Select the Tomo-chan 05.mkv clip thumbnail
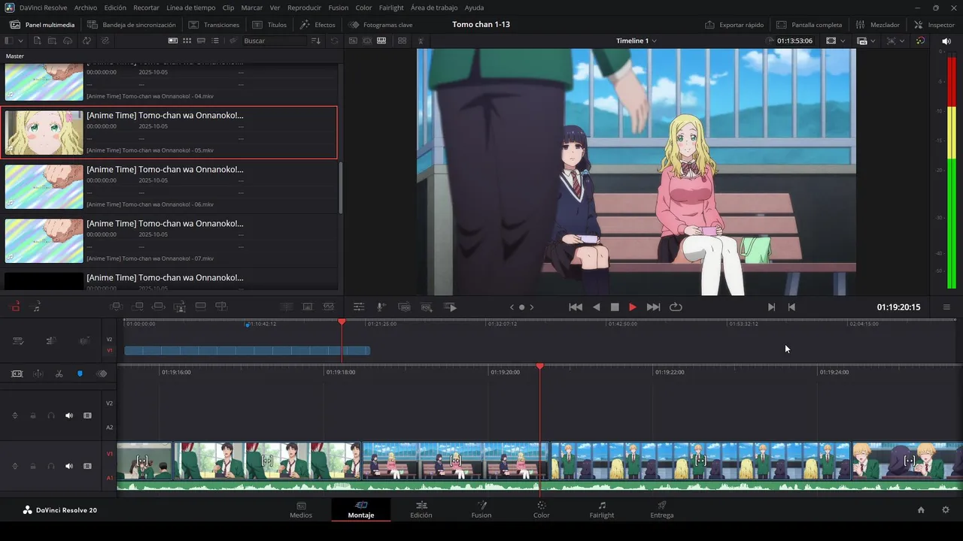Screen dimensions: 963x541 click(44, 132)
